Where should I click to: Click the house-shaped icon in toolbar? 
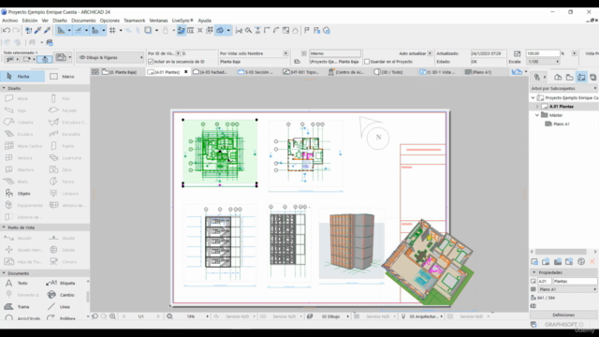tap(296, 31)
